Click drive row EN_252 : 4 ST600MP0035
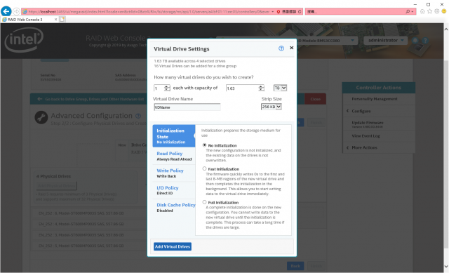This screenshot has height=273, width=449. click(90, 224)
